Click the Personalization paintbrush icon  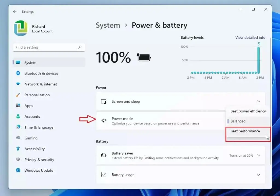[18, 95]
